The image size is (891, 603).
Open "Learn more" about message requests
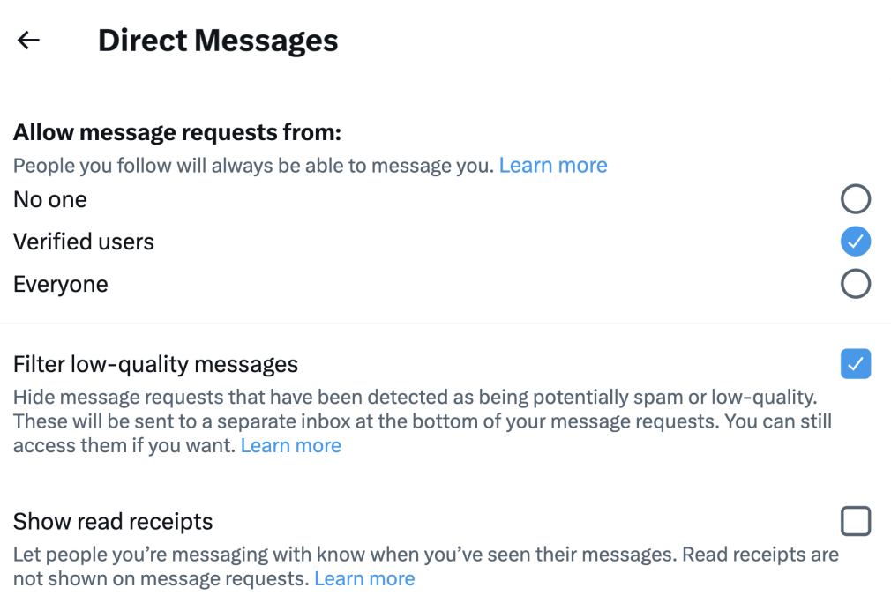tap(553, 165)
